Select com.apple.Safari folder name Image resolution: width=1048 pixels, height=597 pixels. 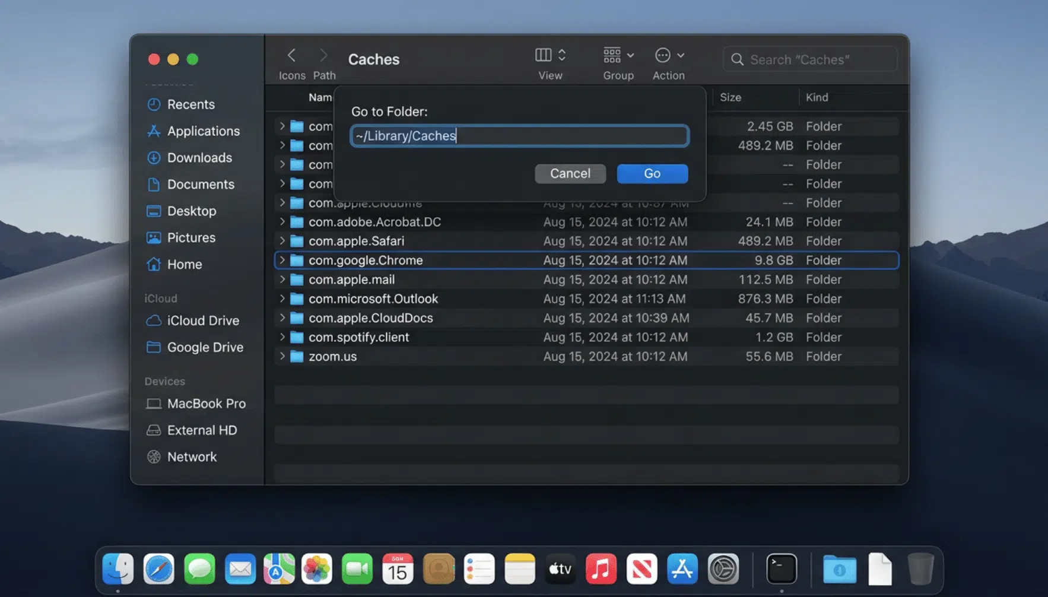tap(356, 241)
